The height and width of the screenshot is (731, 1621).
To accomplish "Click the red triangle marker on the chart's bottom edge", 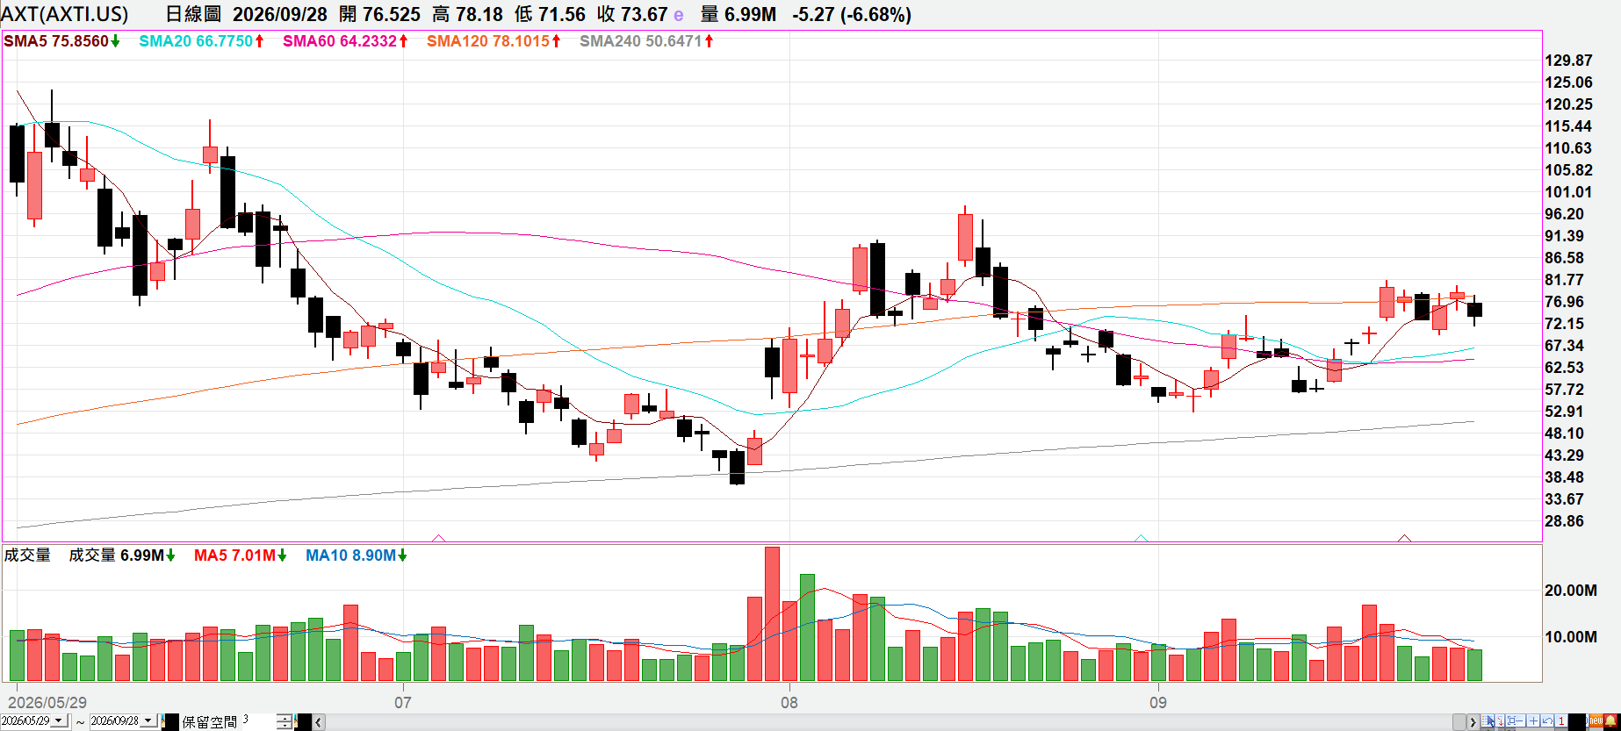I will (x=1404, y=537).
